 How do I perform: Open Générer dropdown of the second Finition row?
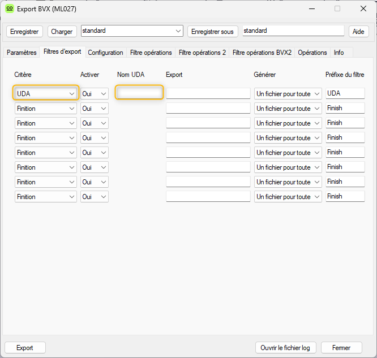288,123
